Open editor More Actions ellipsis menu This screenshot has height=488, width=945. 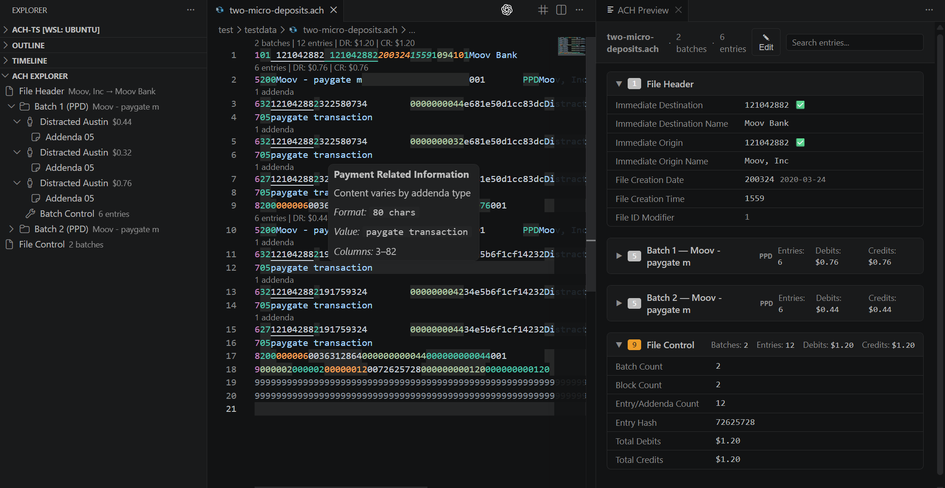(579, 10)
